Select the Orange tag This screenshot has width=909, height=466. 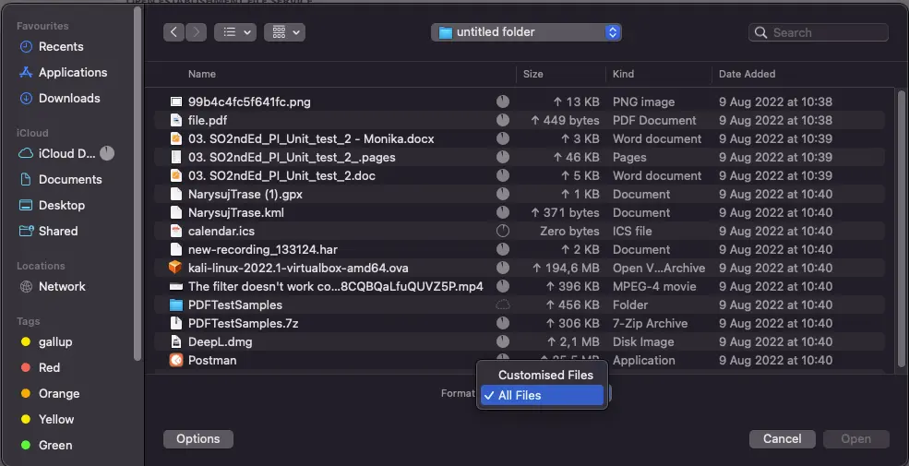[51, 393]
